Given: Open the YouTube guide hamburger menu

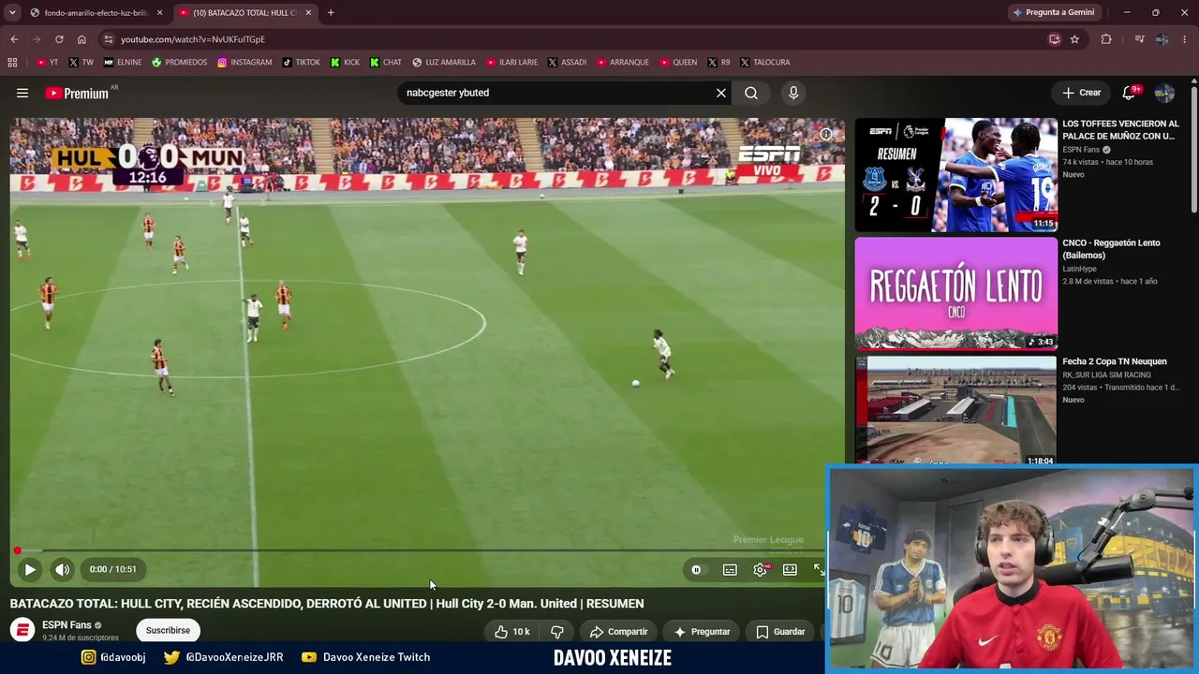Looking at the screenshot, I should (22, 93).
